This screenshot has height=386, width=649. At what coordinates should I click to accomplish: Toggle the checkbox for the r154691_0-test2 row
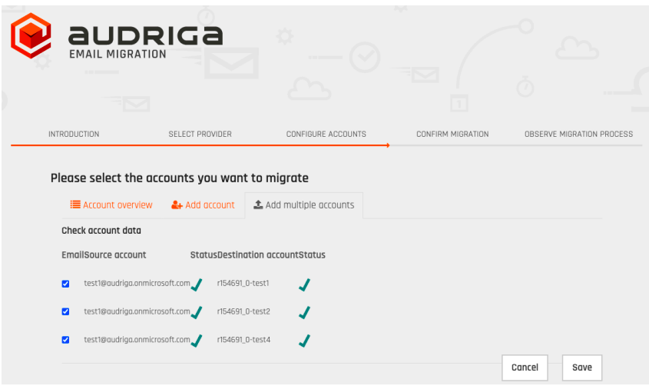65,311
